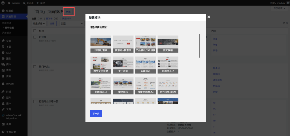Image resolution: width=290 pixels, height=136 pixels.
Task: Close the 新建模块 dialog with X
Action: tap(209, 17)
